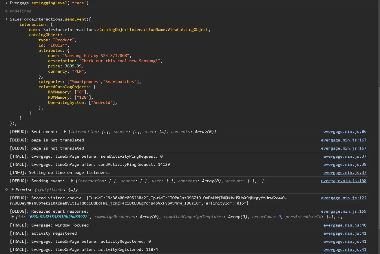Open the evergage.min.js:159 source link

tap(344, 211)
